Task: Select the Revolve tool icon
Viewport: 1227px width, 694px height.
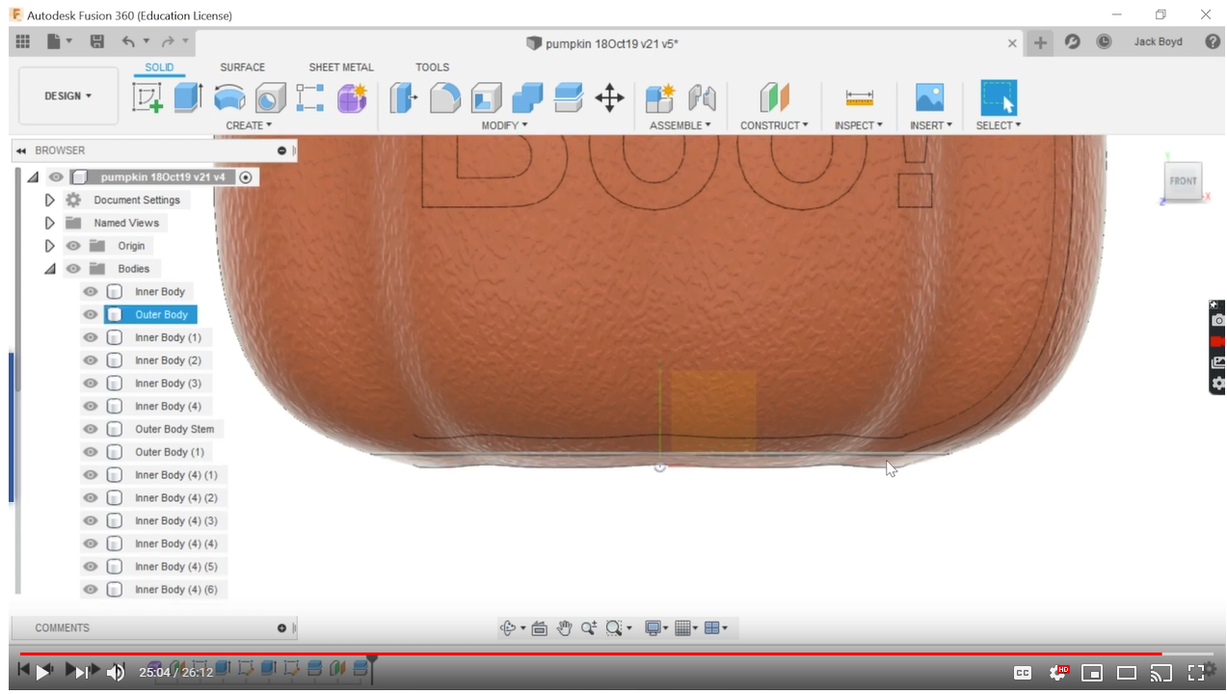Action: pyautogui.click(x=229, y=97)
